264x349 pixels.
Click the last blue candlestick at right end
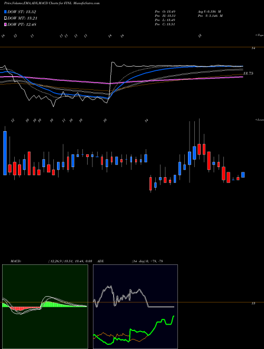[x=243, y=174]
